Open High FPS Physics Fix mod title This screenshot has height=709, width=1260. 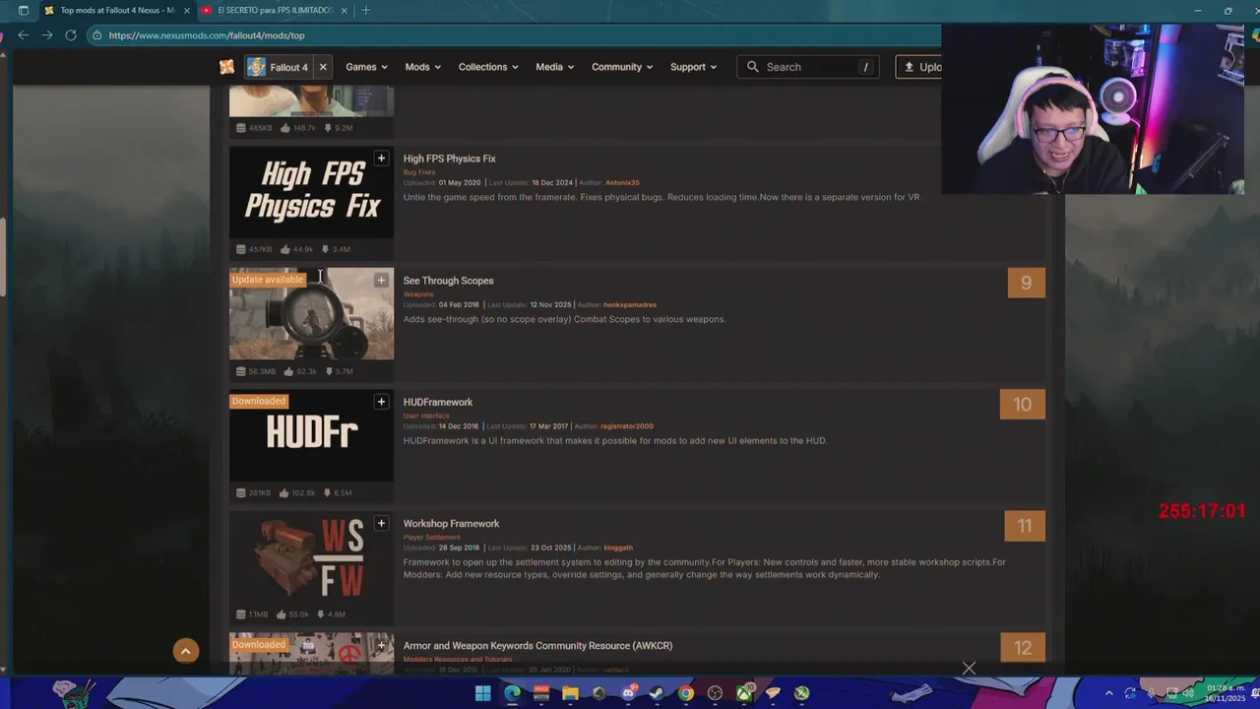[x=449, y=159]
